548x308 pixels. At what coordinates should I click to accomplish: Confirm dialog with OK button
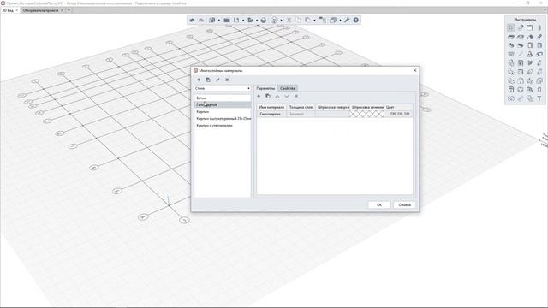click(x=379, y=205)
